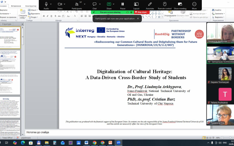Start slideshow from status bar icon
This screenshot has height=146, width=234.
point(213,138)
